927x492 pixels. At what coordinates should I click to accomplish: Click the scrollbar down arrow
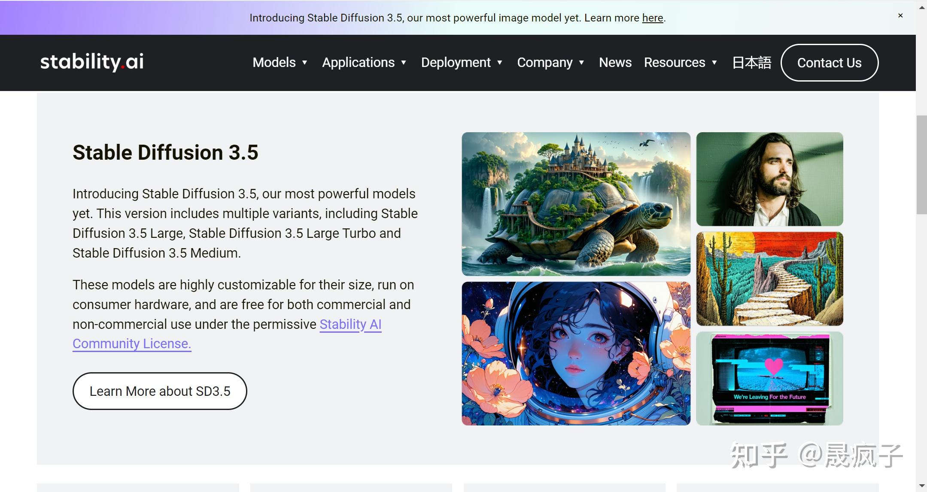coord(921,486)
